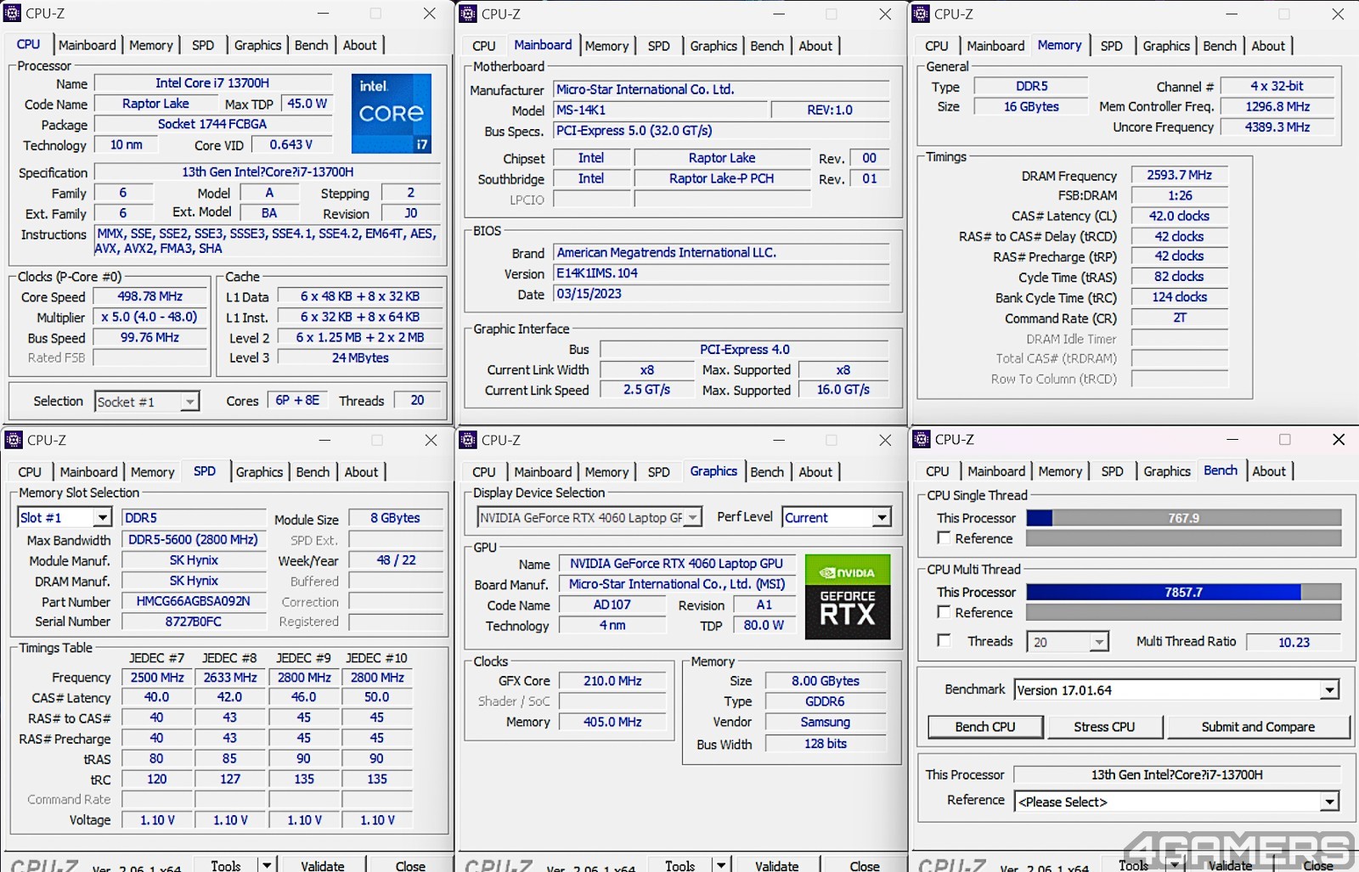The image size is (1359, 872).
Task: Click Submit and Compare button
Action: [x=1258, y=727]
